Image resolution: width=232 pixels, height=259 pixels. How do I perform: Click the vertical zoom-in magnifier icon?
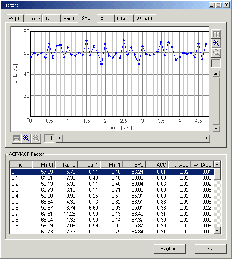tap(216, 43)
